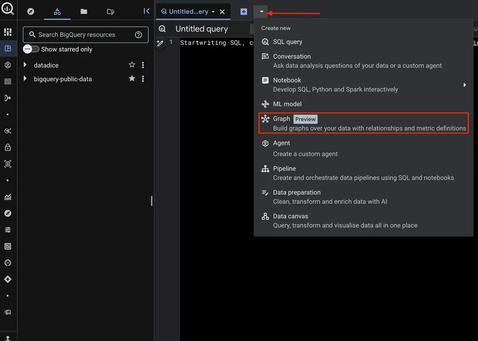The height and width of the screenshot is (341, 478).
Task: Star the datadice project
Action: click(132, 65)
